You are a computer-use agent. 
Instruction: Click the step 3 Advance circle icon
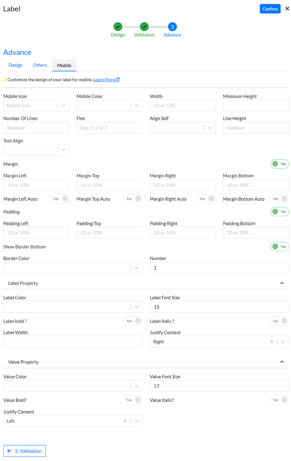pos(172,27)
